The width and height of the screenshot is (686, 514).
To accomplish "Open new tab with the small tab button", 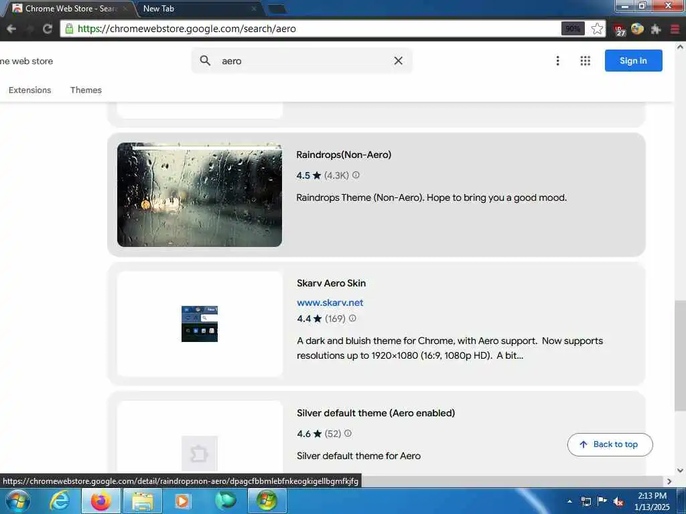I will point(277,9).
